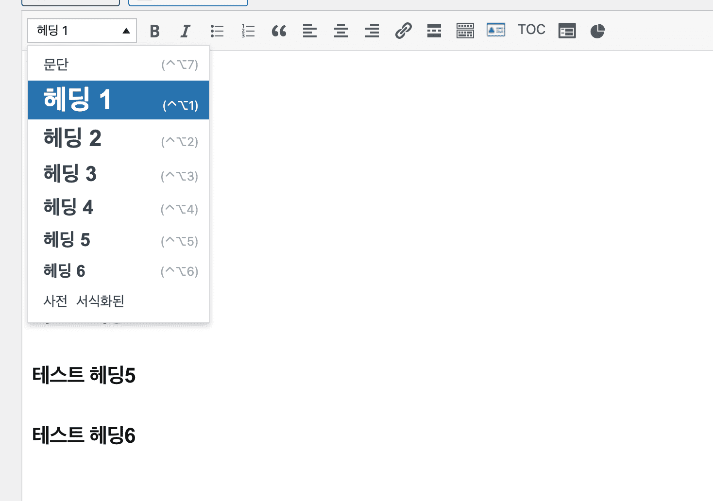Choose 헤딩 3 format
Viewport: 713px width, 501px height.
pyautogui.click(x=119, y=174)
